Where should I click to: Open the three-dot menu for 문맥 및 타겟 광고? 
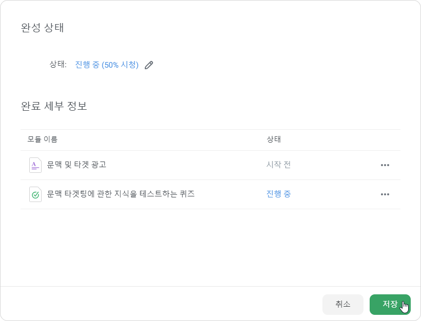[385, 165]
